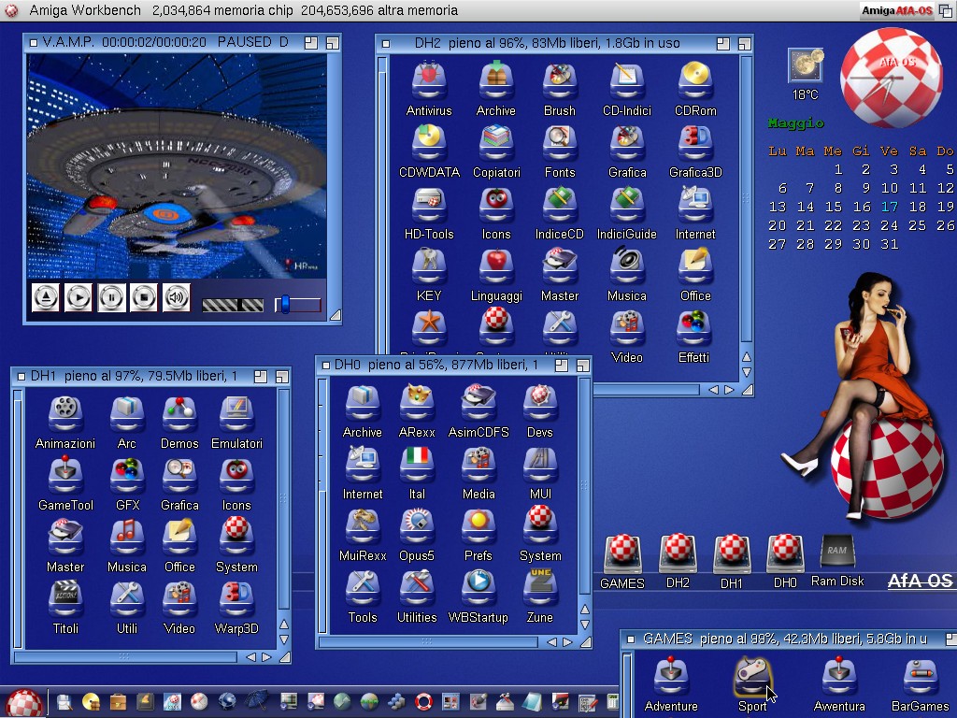Open the Internet drawer in DH2 window

click(x=695, y=206)
